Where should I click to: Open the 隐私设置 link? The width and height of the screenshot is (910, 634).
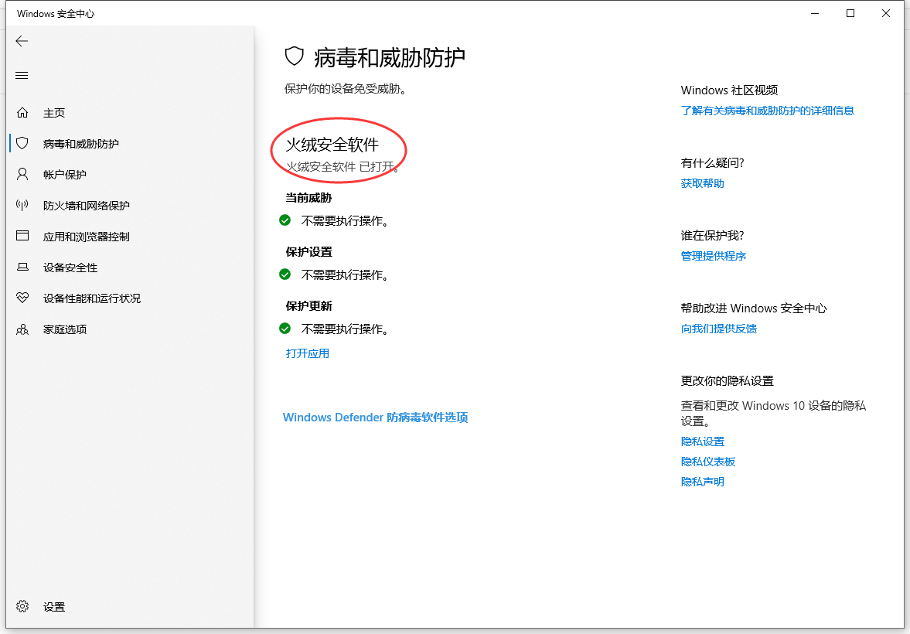(702, 441)
